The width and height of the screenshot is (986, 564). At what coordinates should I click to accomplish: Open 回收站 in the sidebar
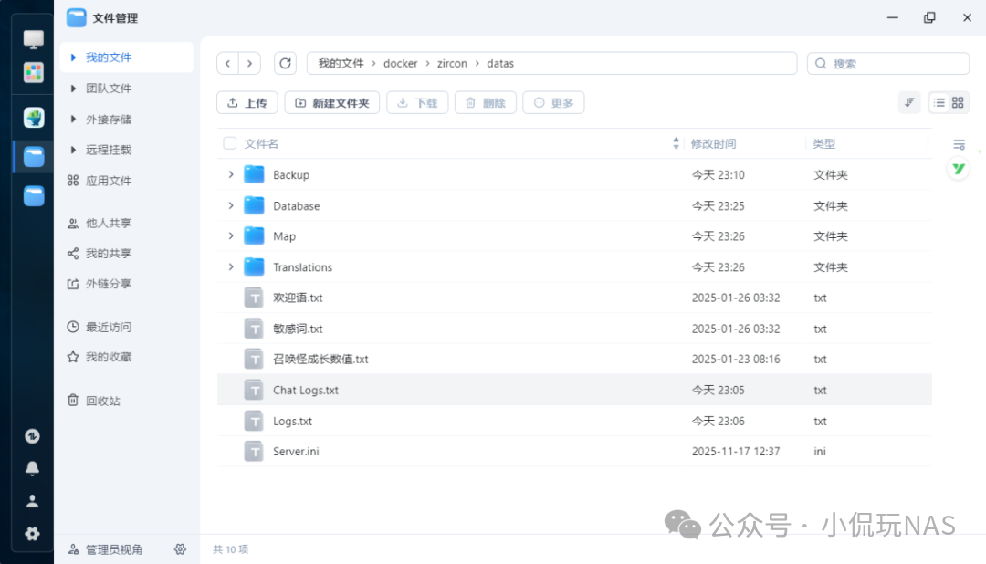click(102, 401)
